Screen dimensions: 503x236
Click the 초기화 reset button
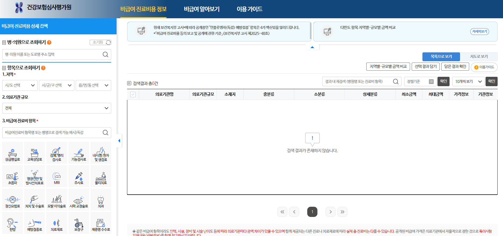pos(100,42)
